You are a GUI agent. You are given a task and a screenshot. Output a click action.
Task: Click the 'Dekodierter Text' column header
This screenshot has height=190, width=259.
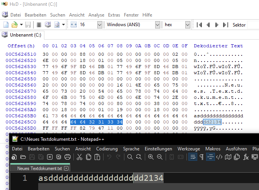(218, 46)
